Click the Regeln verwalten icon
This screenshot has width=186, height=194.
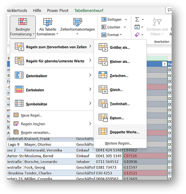click(x=16, y=132)
